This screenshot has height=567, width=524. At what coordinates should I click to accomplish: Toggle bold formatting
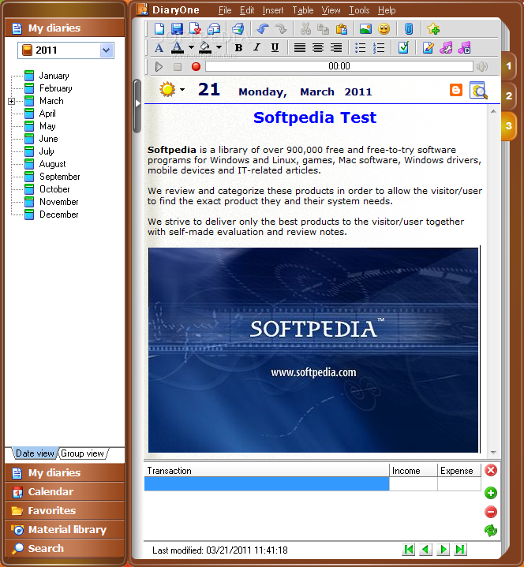238,48
